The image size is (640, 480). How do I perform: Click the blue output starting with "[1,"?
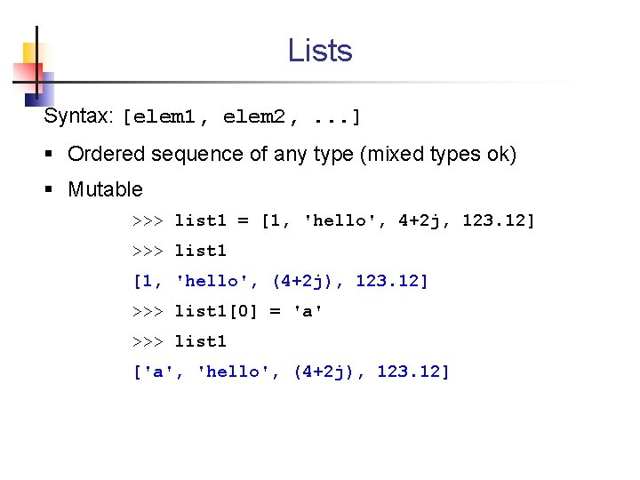(x=281, y=281)
